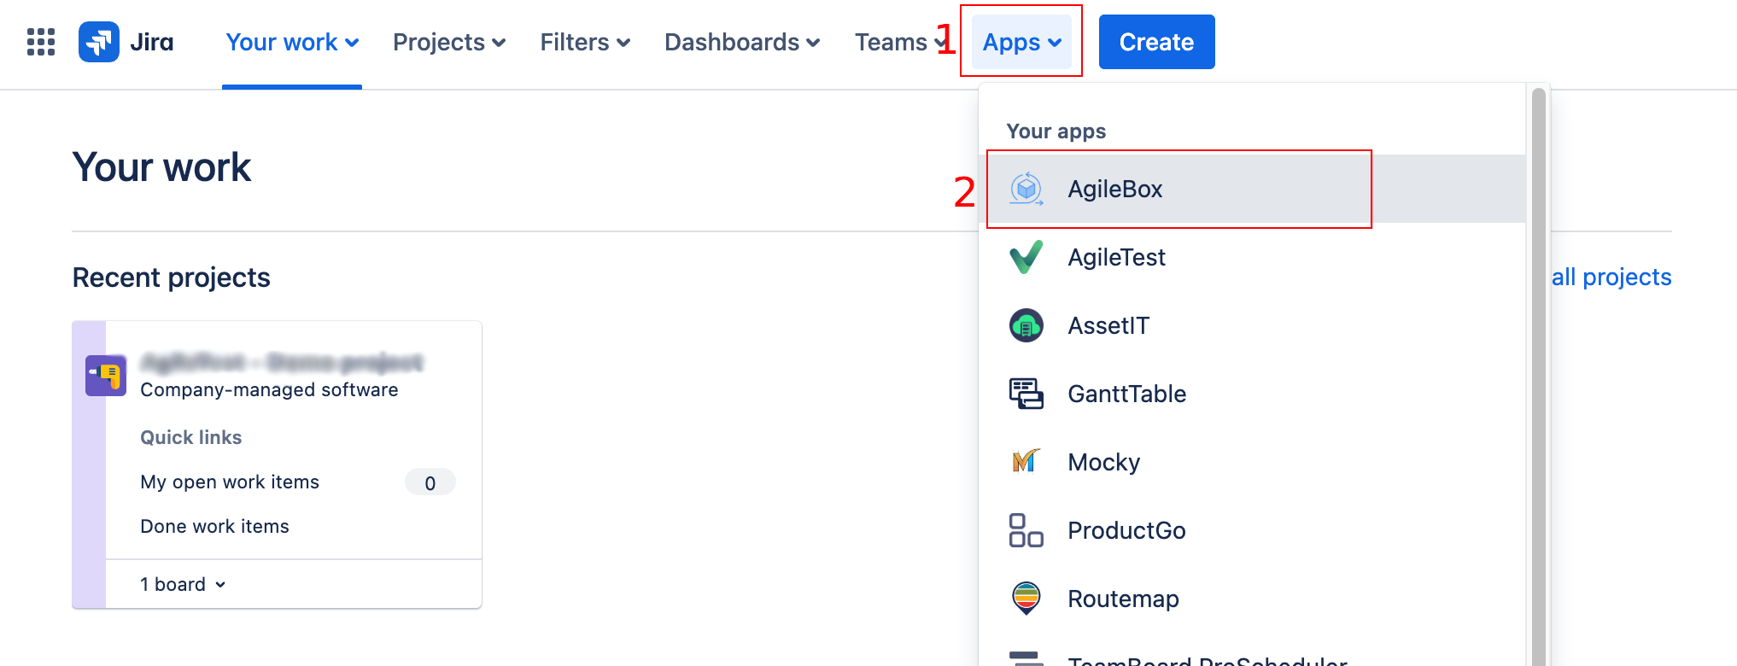Image resolution: width=1737 pixels, height=666 pixels.
Task: Click the Jira logo icon
Action: pos(99,42)
